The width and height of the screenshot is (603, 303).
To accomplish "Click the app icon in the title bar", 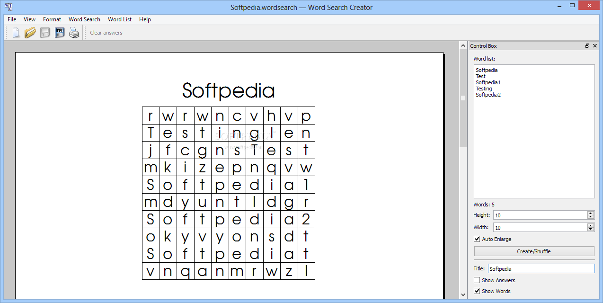I will tap(8, 7).
